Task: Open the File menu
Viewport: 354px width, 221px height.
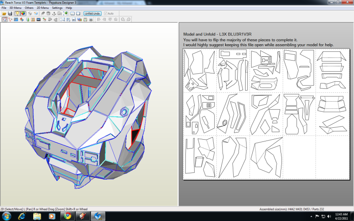Action: 4,8
